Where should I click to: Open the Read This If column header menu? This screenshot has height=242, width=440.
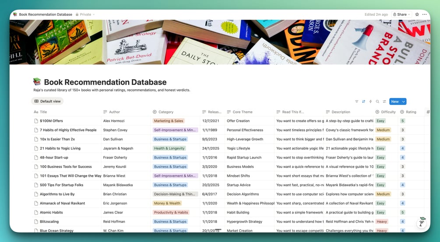(290, 112)
